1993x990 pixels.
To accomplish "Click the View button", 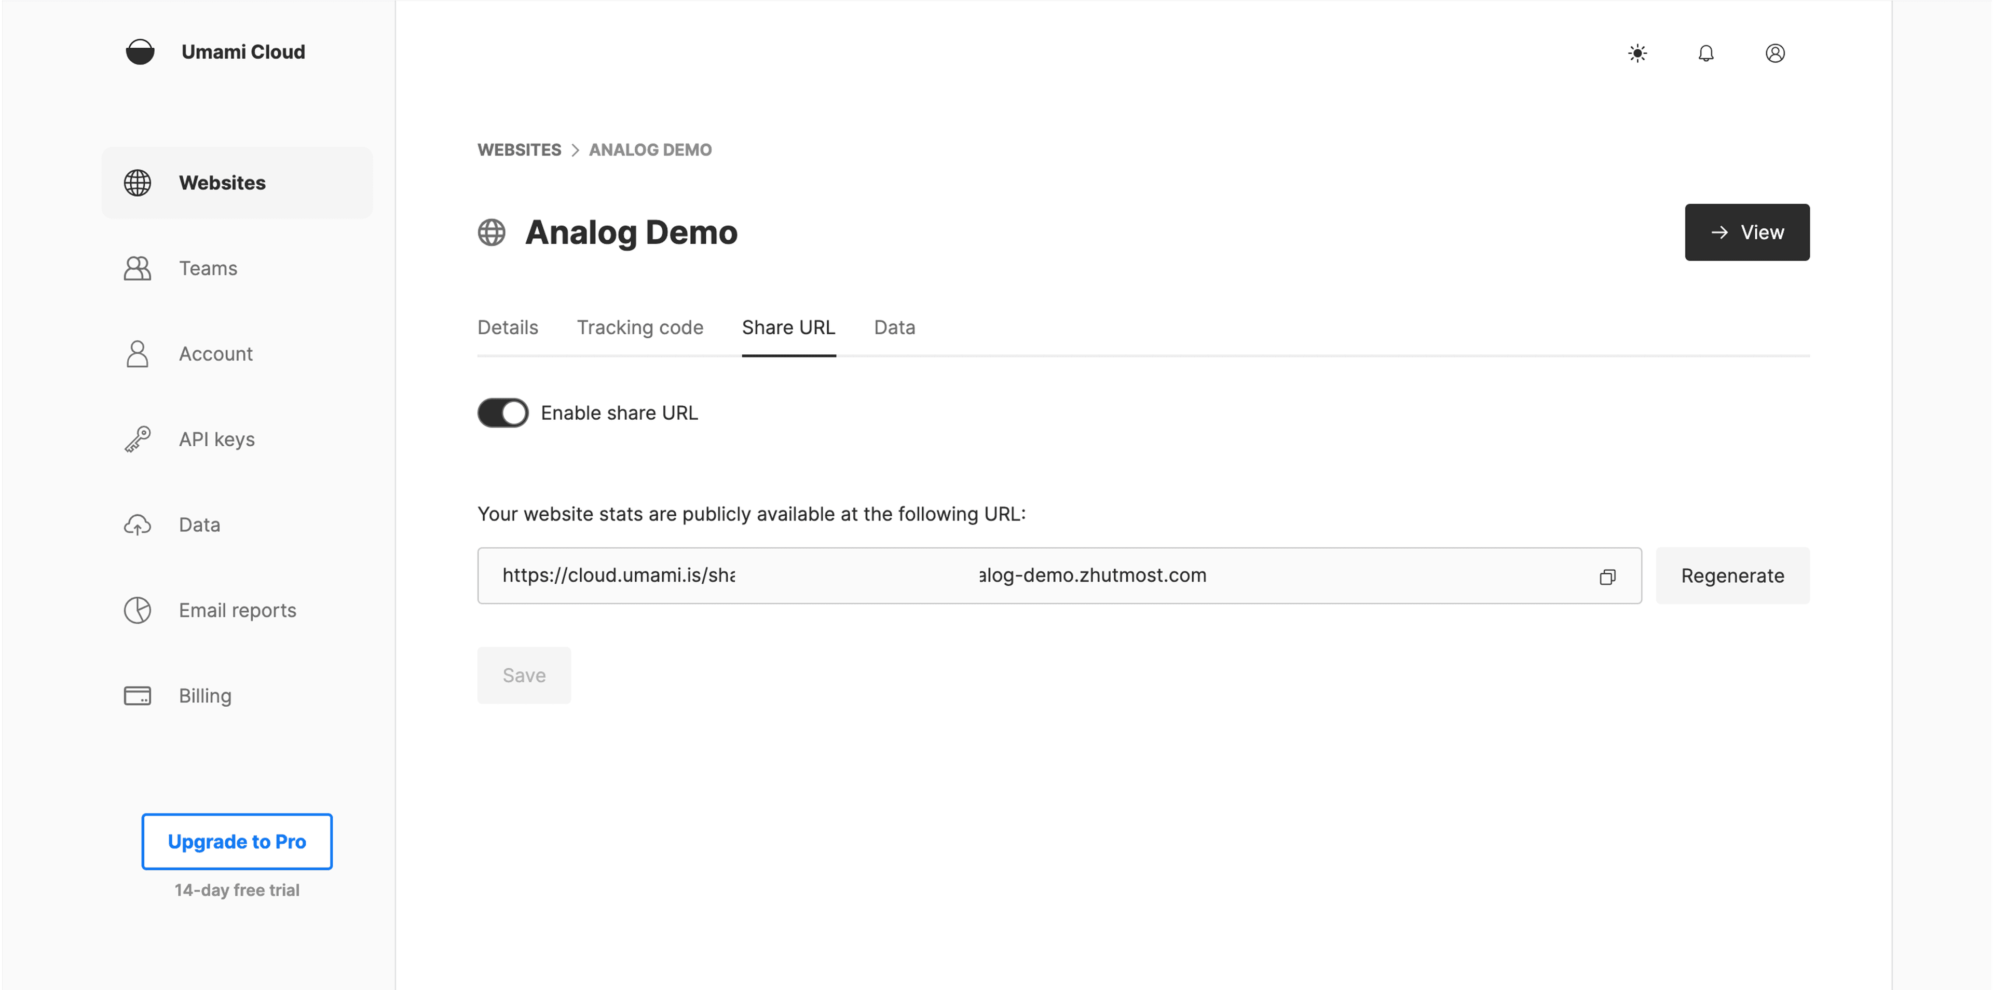I will (1746, 233).
